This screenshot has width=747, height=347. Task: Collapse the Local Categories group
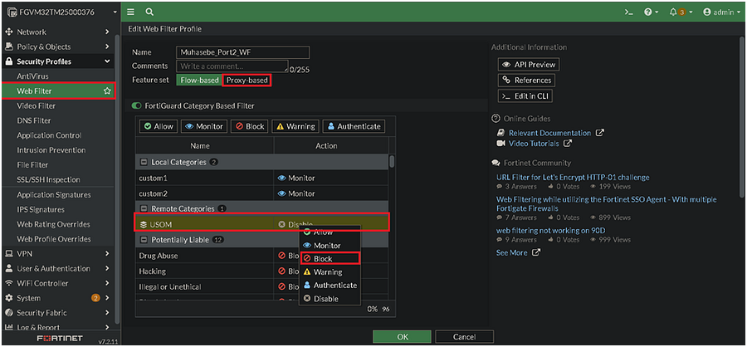tap(143, 163)
